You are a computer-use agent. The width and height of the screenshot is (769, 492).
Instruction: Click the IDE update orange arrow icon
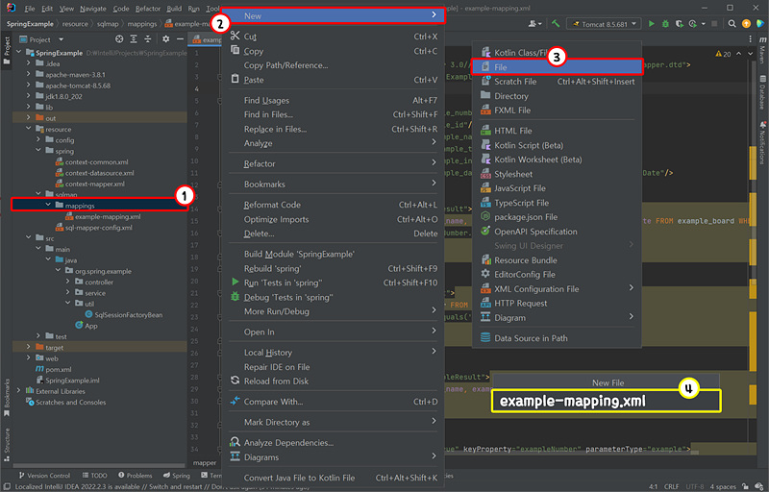(x=746, y=23)
